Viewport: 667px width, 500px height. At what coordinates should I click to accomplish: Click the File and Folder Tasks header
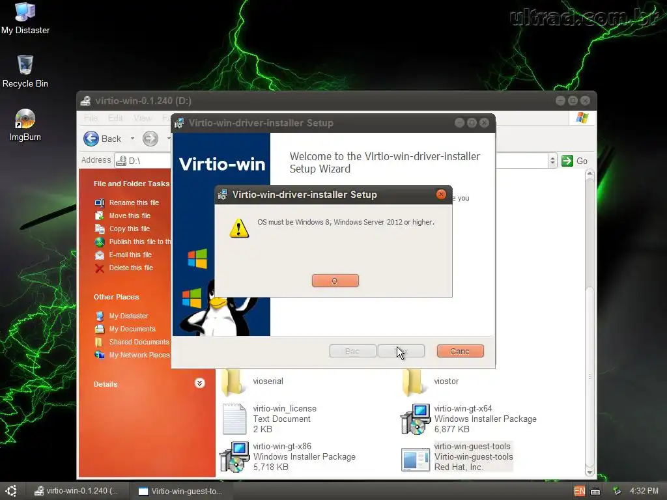[x=132, y=184]
